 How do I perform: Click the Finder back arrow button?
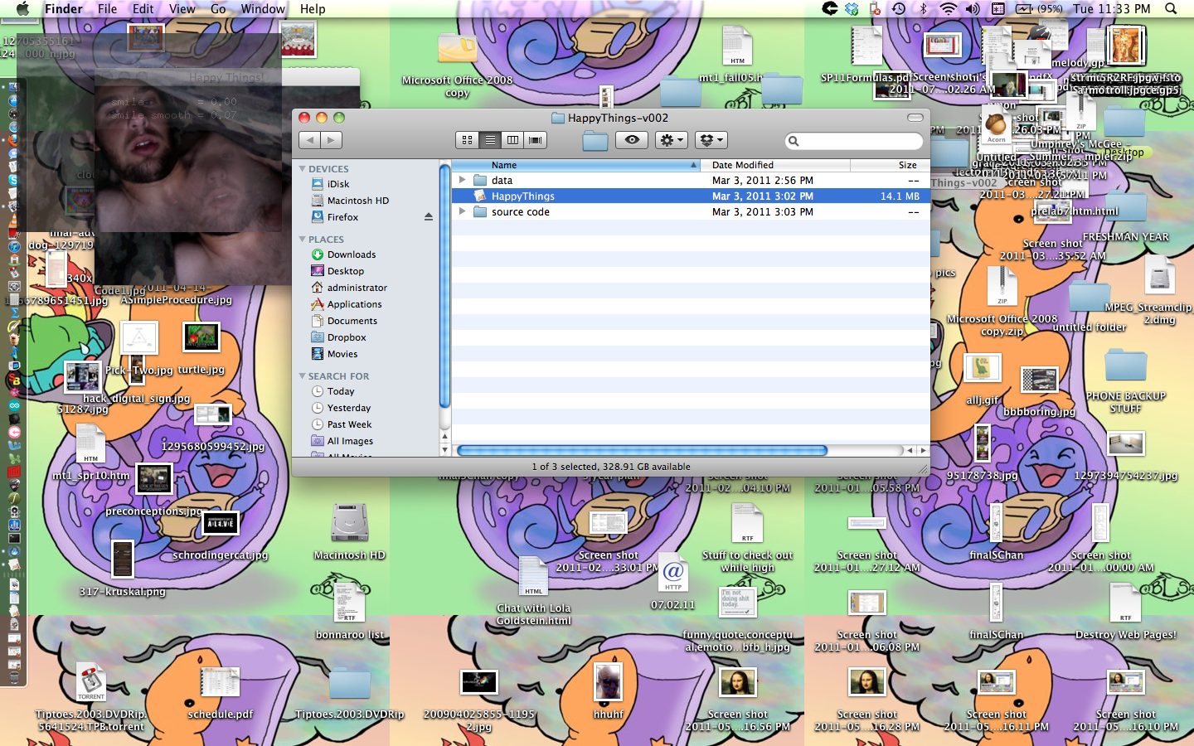click(x=309, y=140)
